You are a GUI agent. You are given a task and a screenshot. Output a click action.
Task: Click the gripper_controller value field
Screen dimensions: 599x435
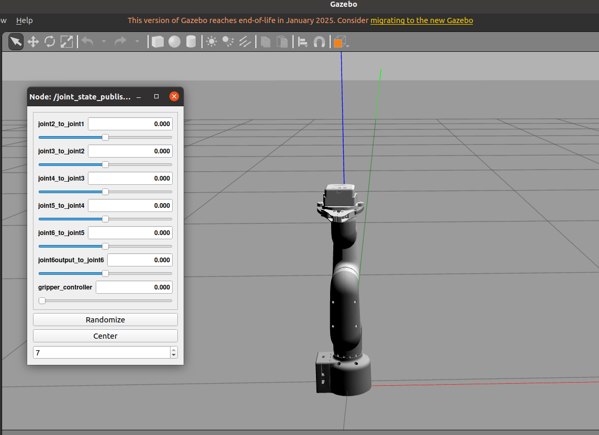134,287
